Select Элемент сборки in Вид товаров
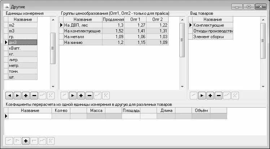The image size is (270, 149). click(213, 37)
